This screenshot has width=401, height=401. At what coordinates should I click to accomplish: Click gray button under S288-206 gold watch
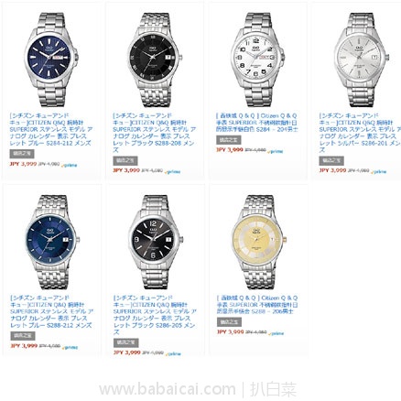229,322
